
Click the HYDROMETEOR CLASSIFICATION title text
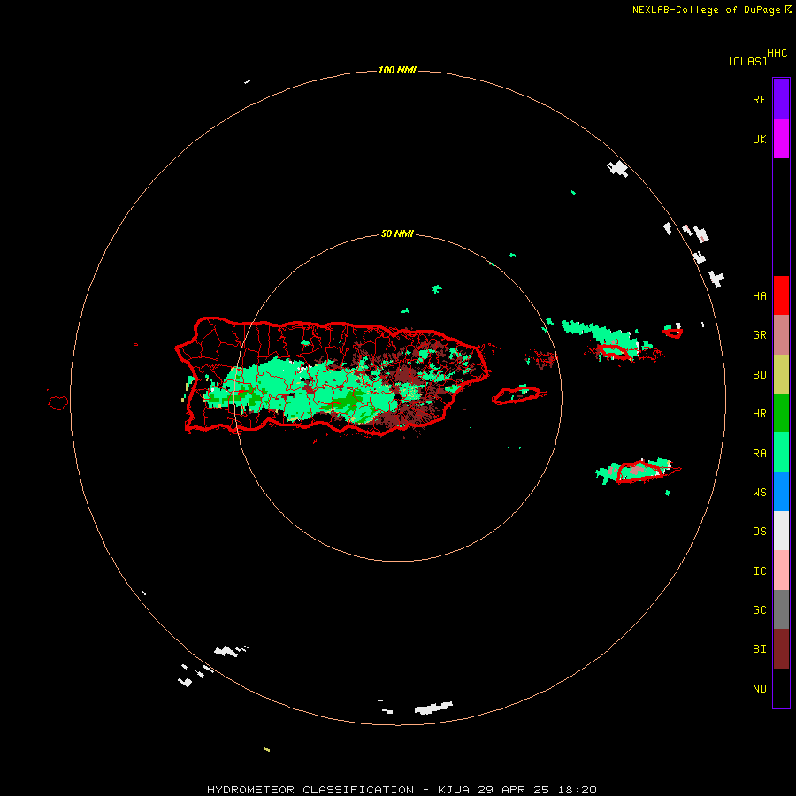click(310, 790)
